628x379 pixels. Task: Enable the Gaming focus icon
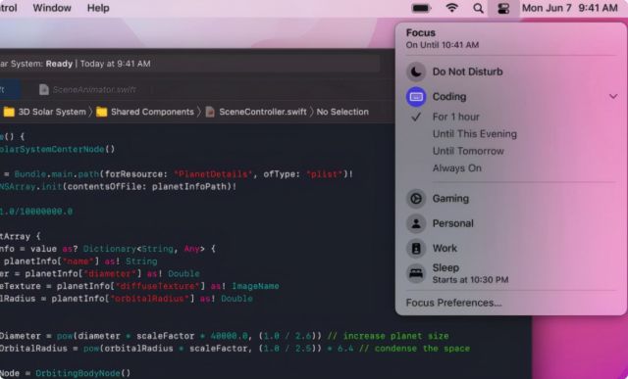tap(416, 199)
